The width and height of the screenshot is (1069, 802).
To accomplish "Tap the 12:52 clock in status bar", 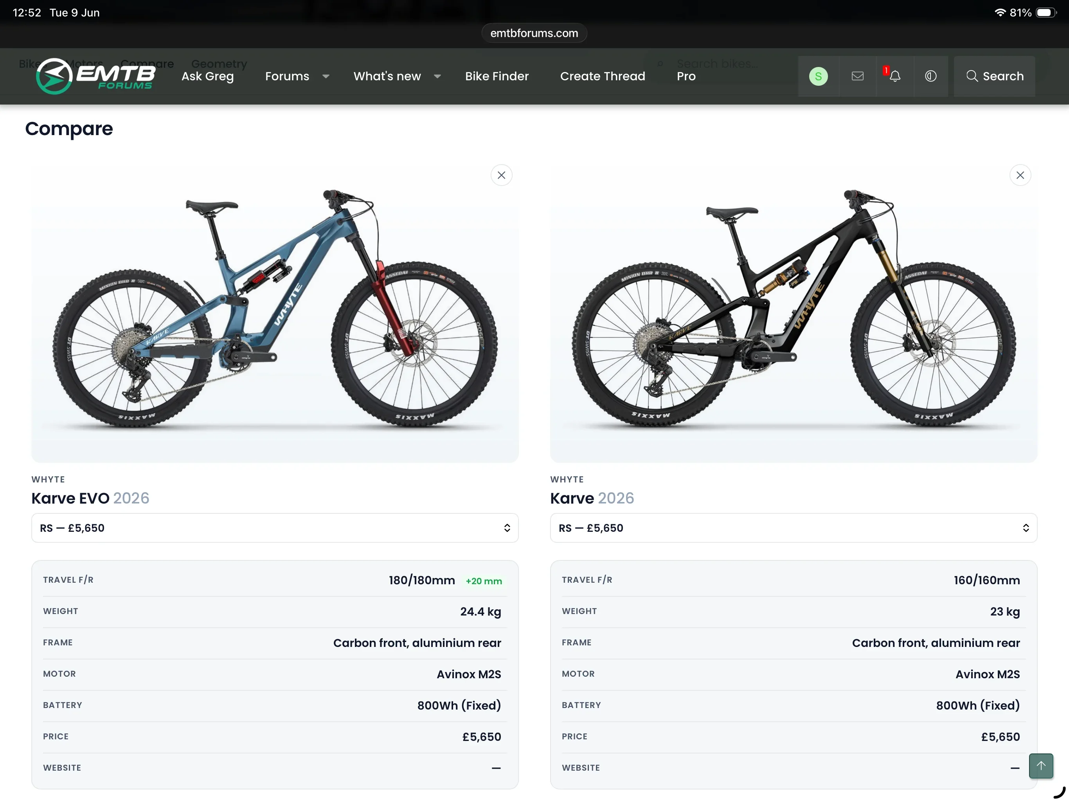I will click(27, 13).
